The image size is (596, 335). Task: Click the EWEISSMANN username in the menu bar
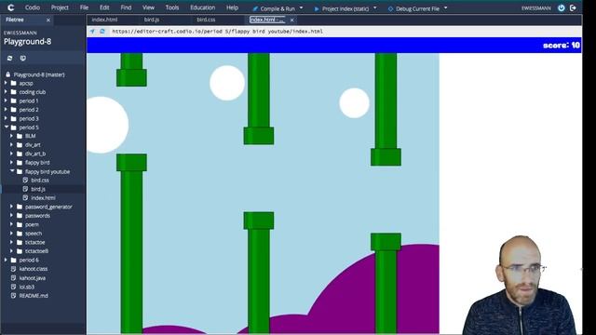click(536, 8)
